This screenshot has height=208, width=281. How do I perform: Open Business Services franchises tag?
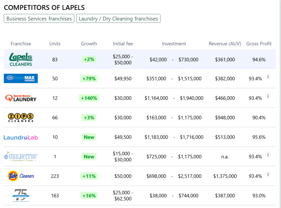[x=39, y=18]
